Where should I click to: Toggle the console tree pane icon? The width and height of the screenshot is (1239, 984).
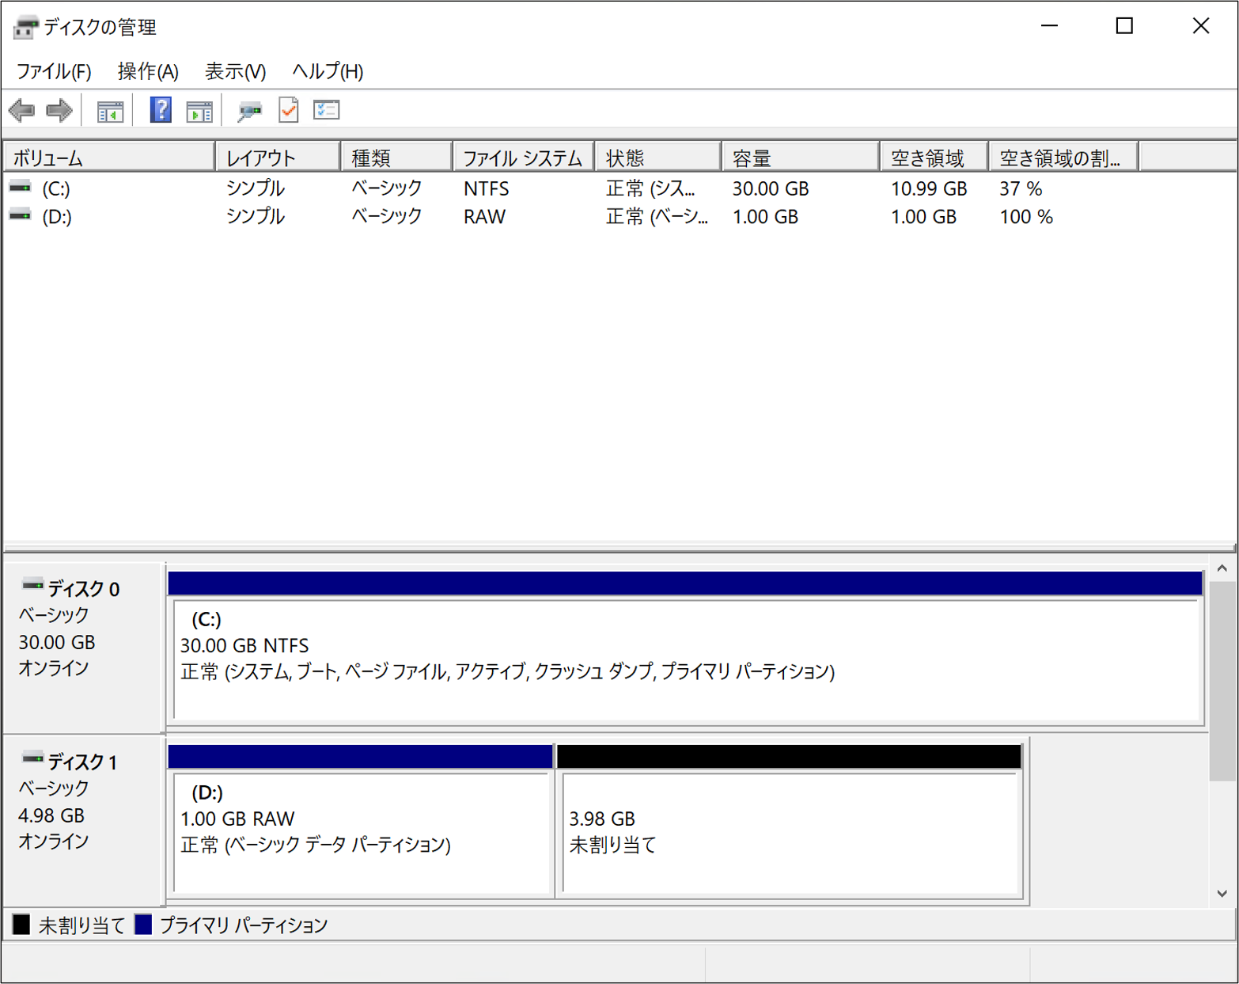click(x=110, y=111)
